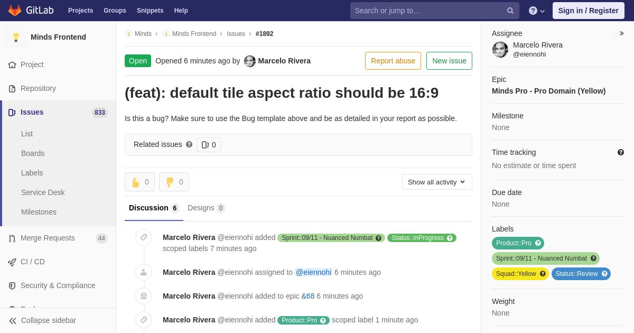Screen dimensions: 634x333
Task: Give the issue a thumbs down
Action: point(174,182)
